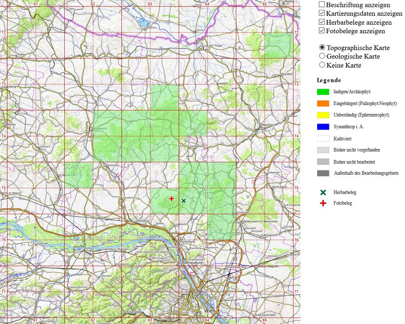Toggle Herbarbelege anzeigen checkbox
This screenshot has width=405, height=324.
click(x=321, y=22)
